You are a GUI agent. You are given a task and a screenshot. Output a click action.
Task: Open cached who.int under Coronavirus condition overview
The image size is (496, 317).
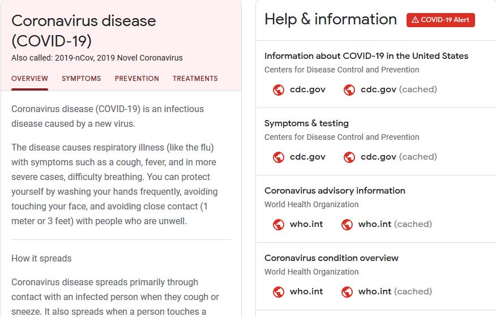coord(395,292)
